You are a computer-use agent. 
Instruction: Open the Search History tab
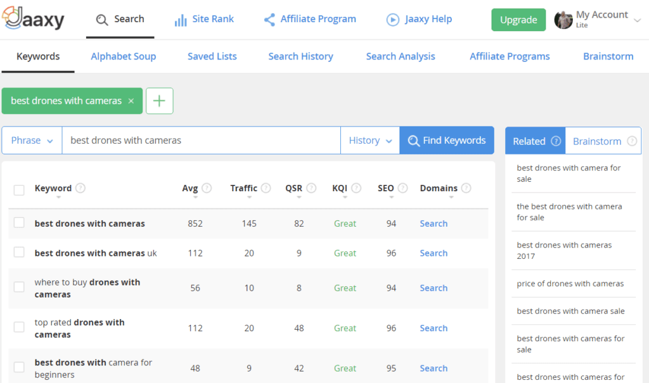301,57
